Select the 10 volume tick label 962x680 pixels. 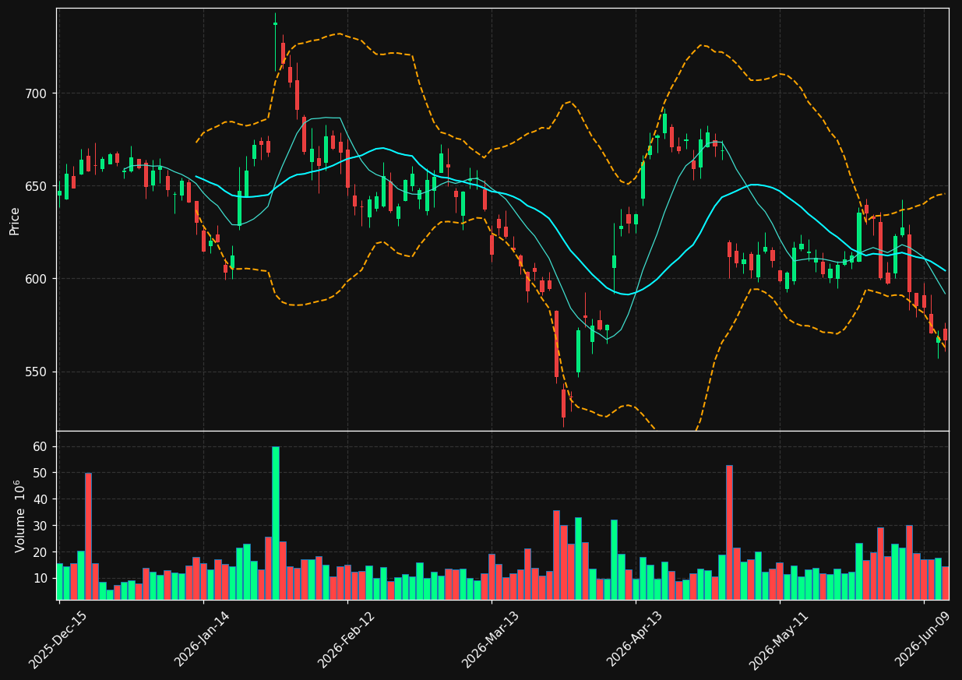click(41, 579)
